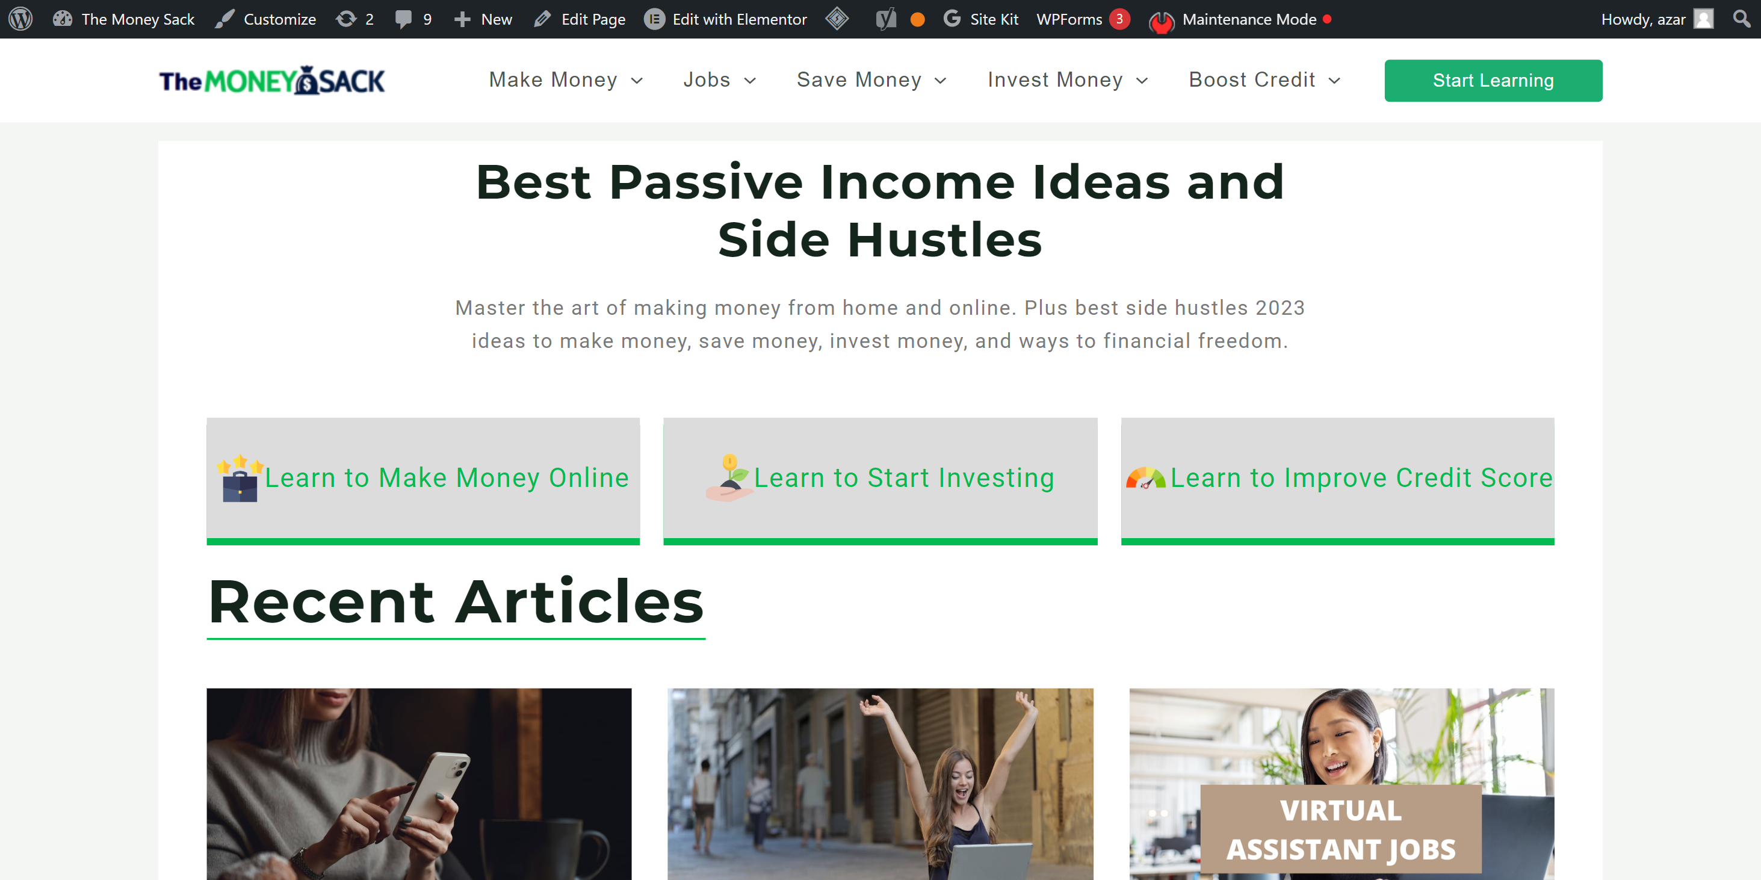Screen dimensions: 1761x880
Task: Expand the Save Money dropdown arrow
Action: tap(940, 81)
